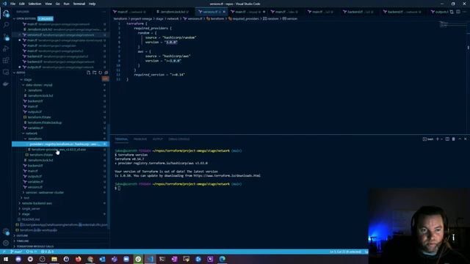Switch to the outputs.tf editor tab
470x264 pixels.
pyautogui.click(x=439, y=12)
